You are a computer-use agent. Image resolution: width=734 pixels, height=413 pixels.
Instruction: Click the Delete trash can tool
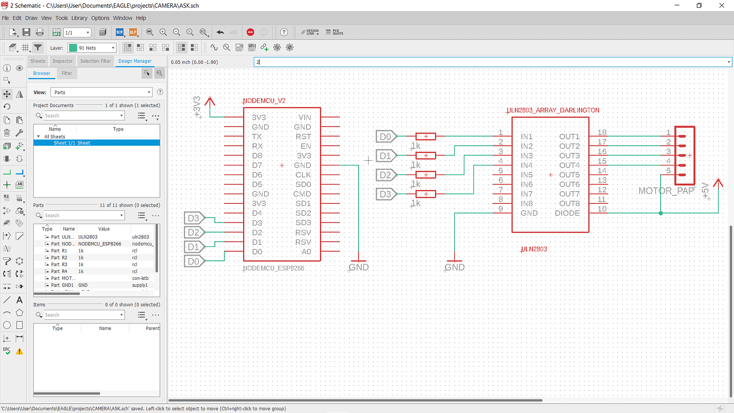(x=7, y=133)
